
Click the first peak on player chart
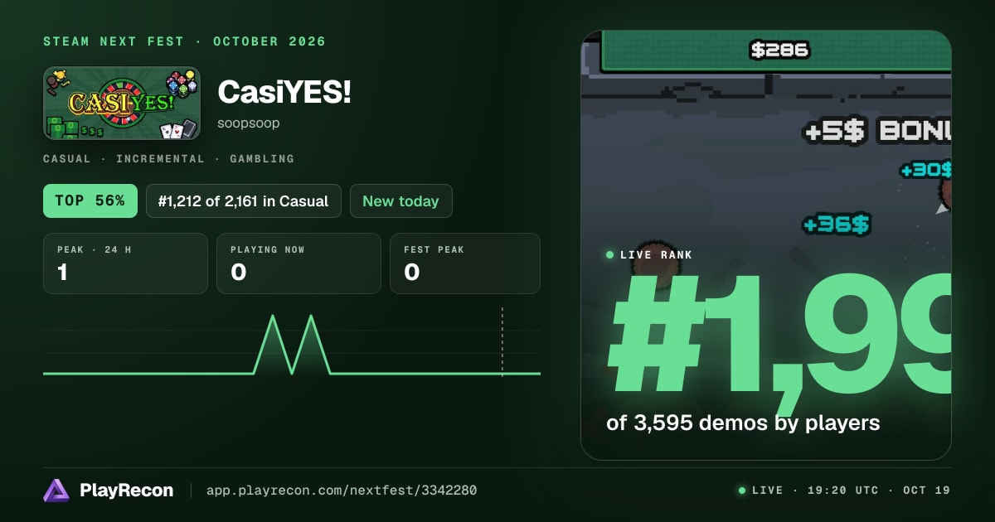(273, 316)
